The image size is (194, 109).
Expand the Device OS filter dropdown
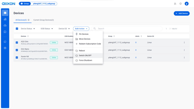click(x=64, y=29)
